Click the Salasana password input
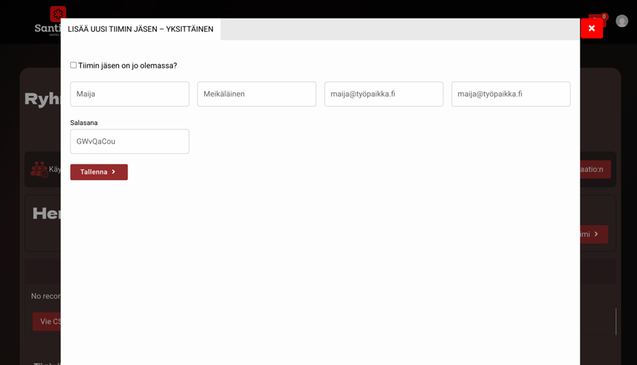The height and width of the screenshot is (365, 637). (x=130, y=142)
